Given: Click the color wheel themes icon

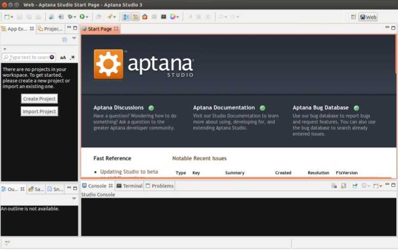Looking at the screenshot, I should click(x=173, y=17).
